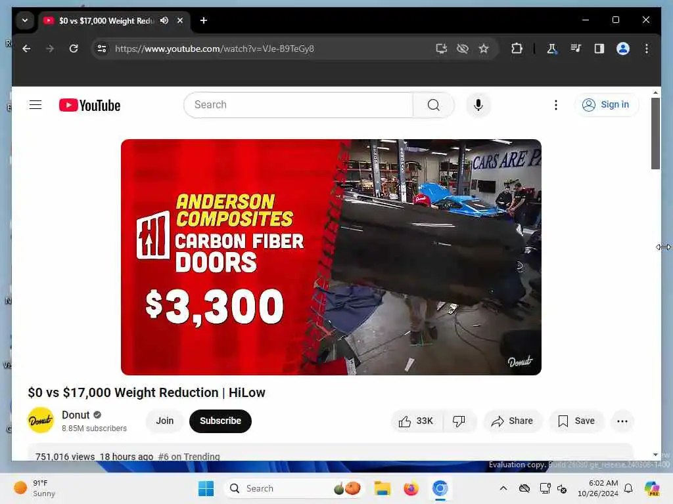Go to the YouTube home logo
Screen dimensions: 673x504
[x=89, y=106]
